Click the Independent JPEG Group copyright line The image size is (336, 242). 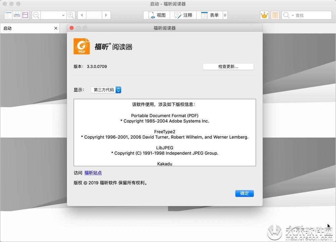tap(165, 153)
